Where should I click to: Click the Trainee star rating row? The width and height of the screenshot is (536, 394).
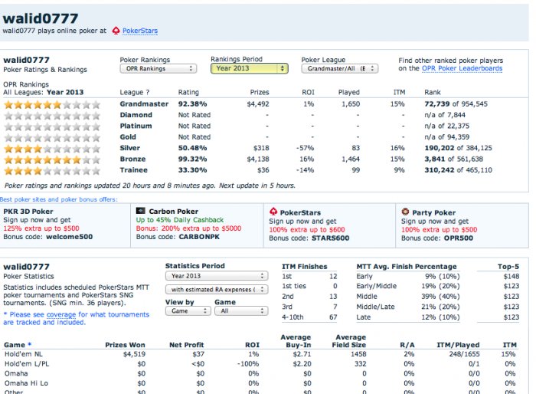52,170
